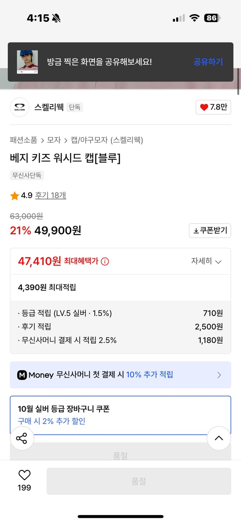This screenshot has width=241, height=523.
Task: Toggle the brand like heart 7.8만
Action: (213, 107)
